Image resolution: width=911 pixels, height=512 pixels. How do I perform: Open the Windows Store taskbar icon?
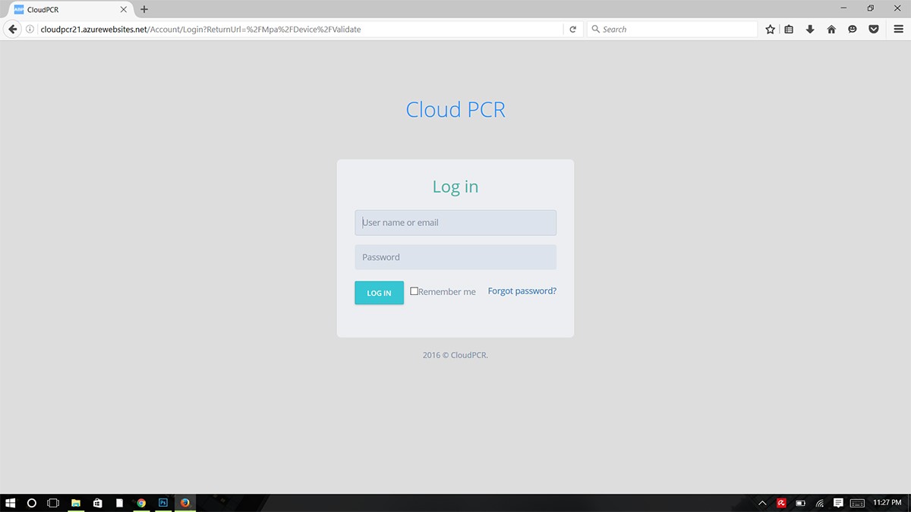point(97,503)
